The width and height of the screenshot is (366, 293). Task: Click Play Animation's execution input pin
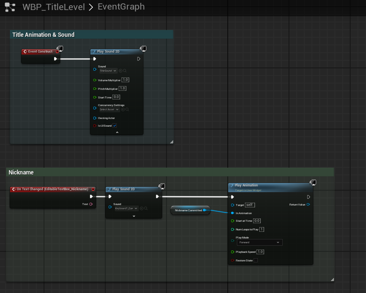point(232,197)
